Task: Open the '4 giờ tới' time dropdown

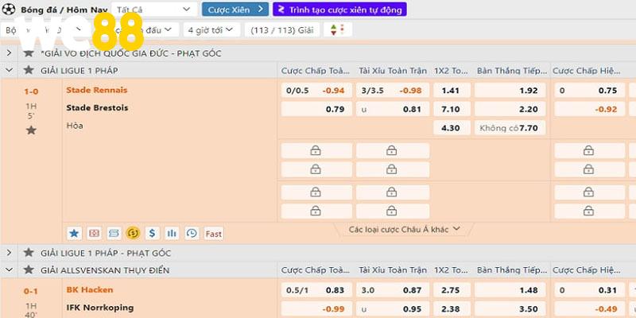Action: tap(211, 29)
